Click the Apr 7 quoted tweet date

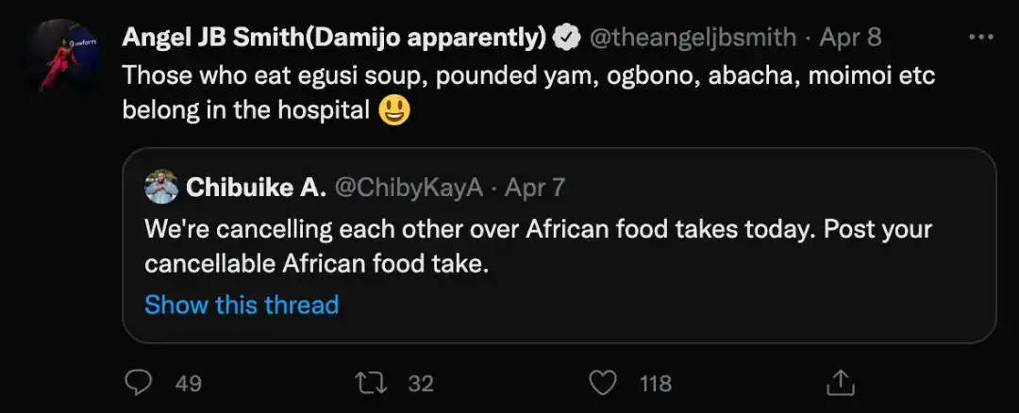click(x=535, y=188)
